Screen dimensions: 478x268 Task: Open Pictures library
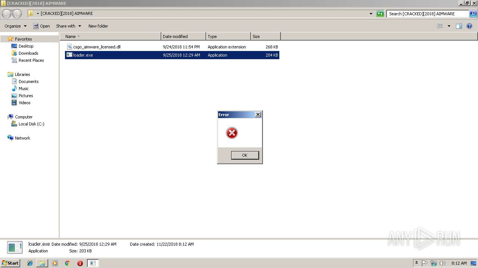pos(26,96)
